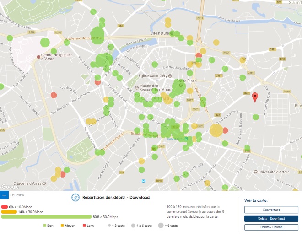This screenshot has width=302, height=237.
Task: Click the speedometer icon beside Répartition des débits
Action: point(75,198)
